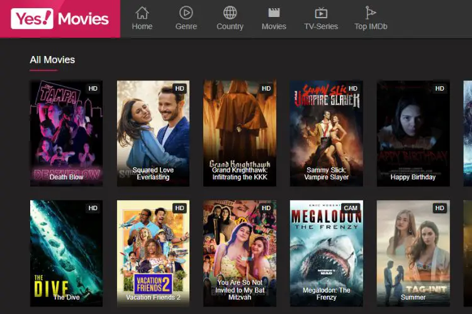
Task: Click the HD badge on Bat Mitzvah poster
Action: [266, 208]
